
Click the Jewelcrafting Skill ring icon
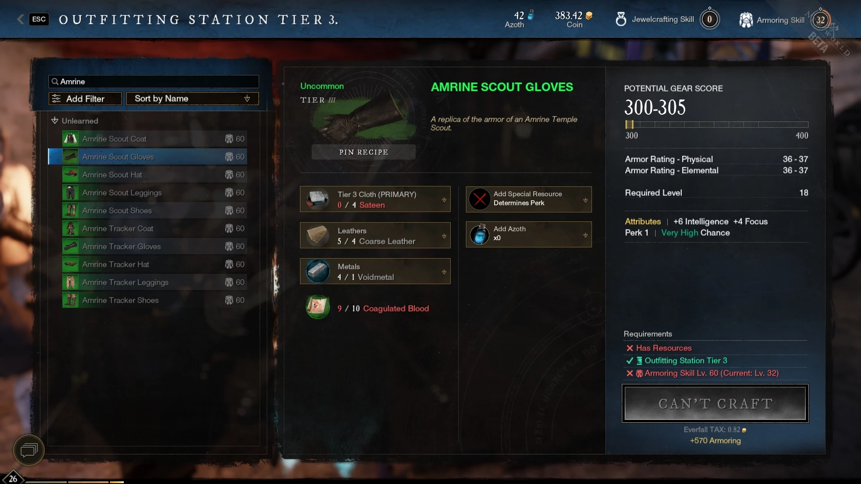(x=621, y=19)
